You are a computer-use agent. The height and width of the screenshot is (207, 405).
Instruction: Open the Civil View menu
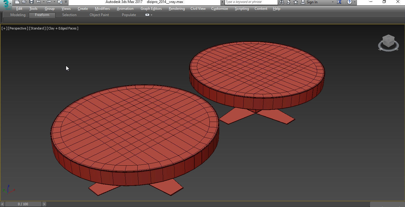coord(198,9)
